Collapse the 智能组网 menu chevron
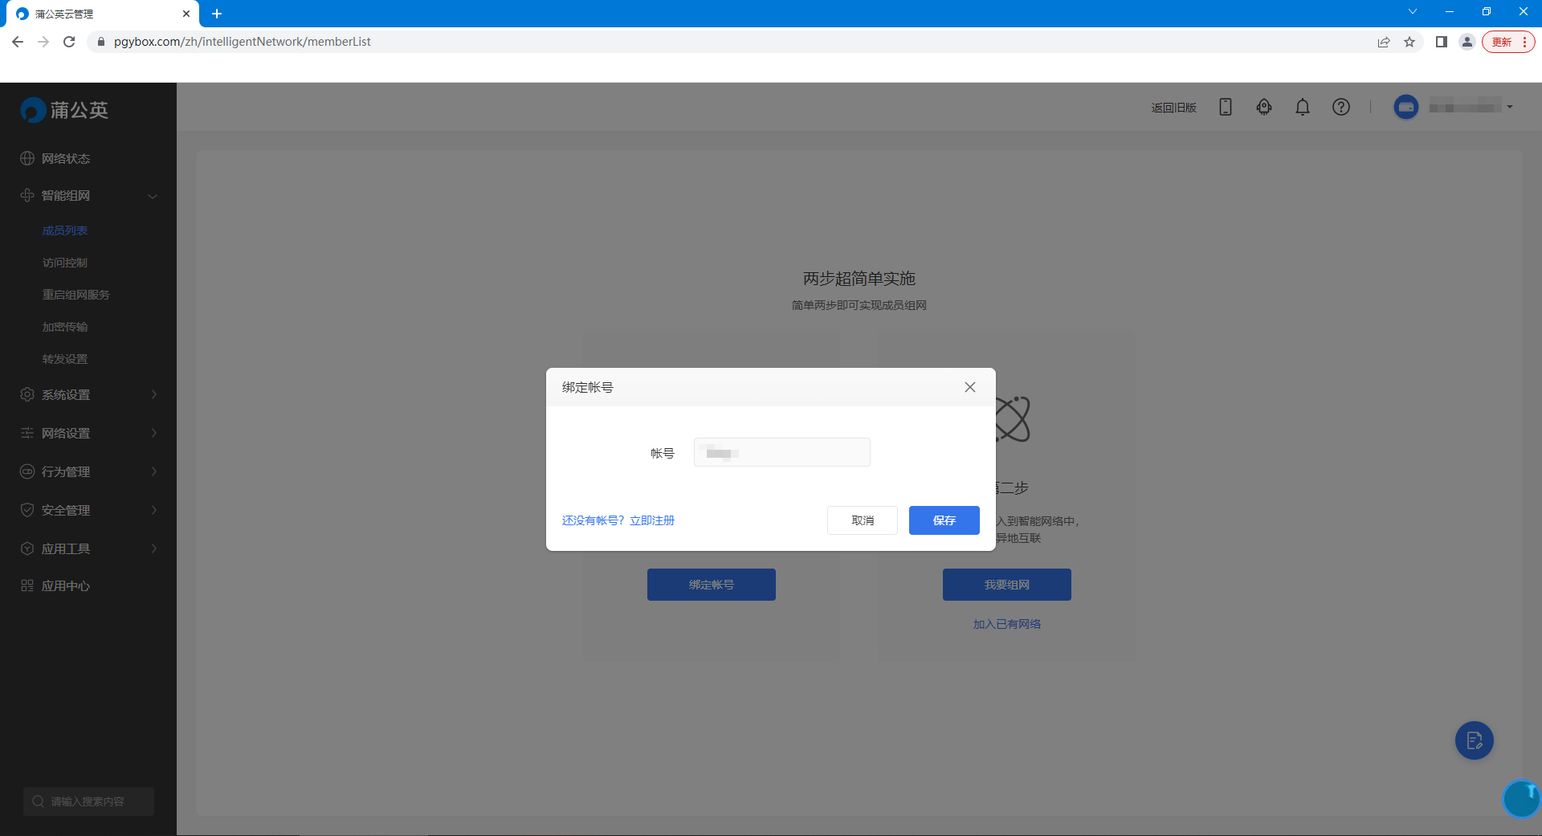 (x=153, y=195)
